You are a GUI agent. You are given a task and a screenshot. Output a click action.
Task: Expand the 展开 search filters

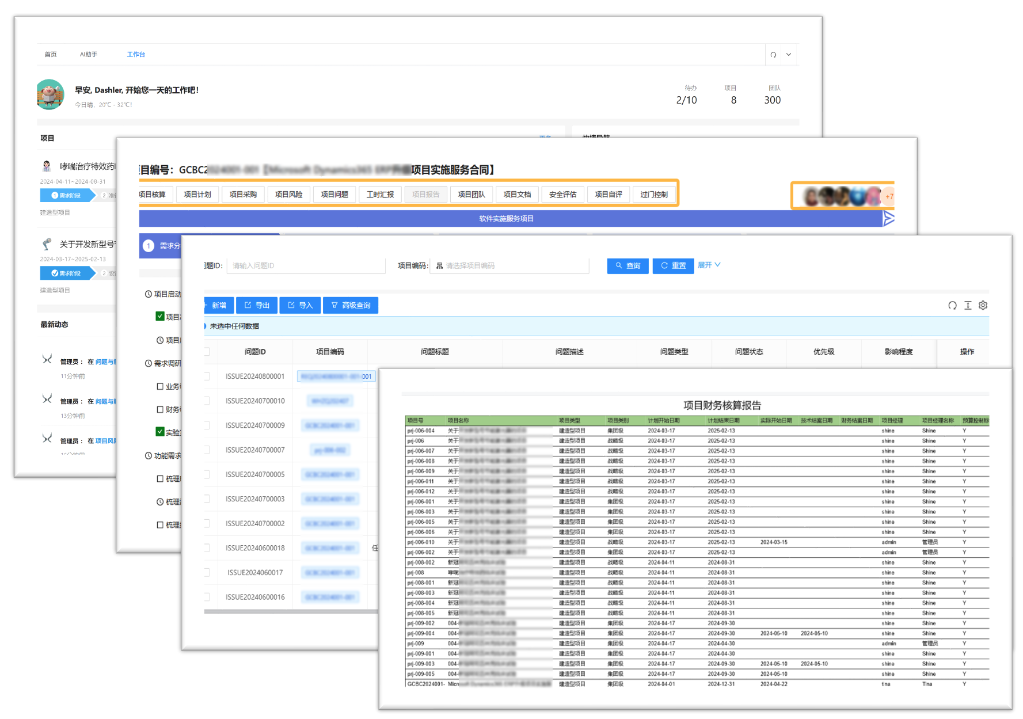tap(709, 265)
